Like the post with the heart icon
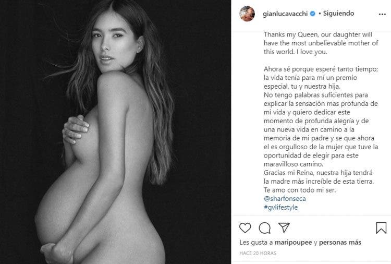 [x=245, y=228]
